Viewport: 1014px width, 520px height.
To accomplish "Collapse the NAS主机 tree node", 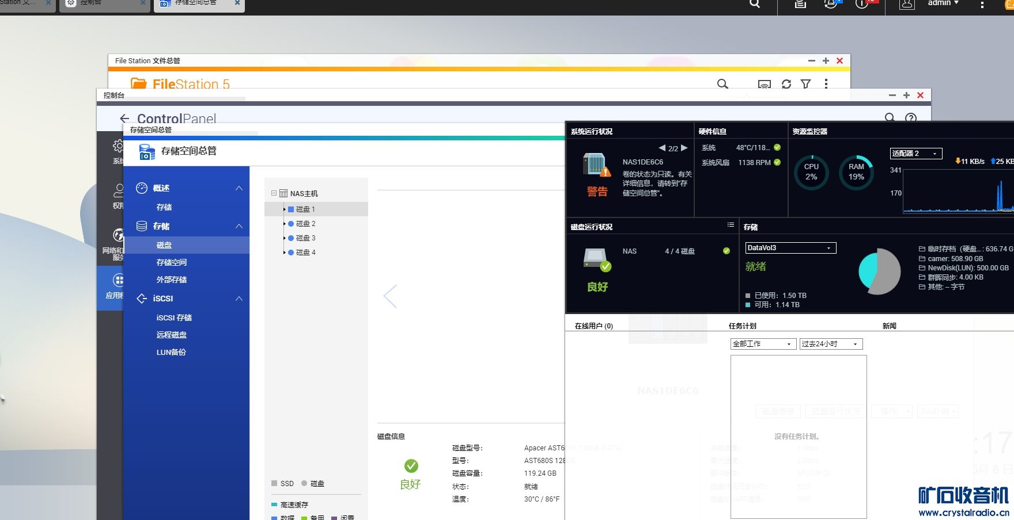I will point(274,193).
